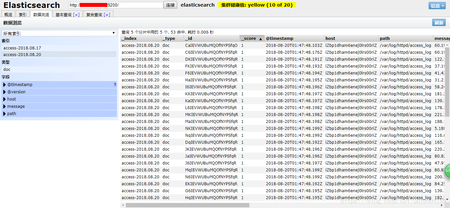Sort by the _index column header

tap(141, 38)
